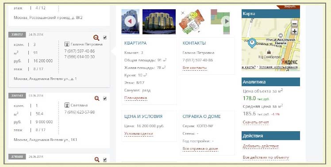Click price 16 200 000 in listing card

coord(43,61)
